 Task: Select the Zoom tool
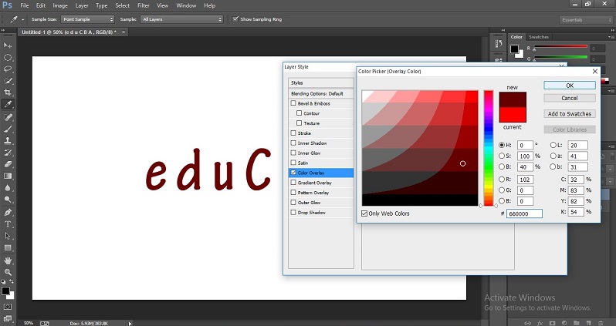[8, 272]
